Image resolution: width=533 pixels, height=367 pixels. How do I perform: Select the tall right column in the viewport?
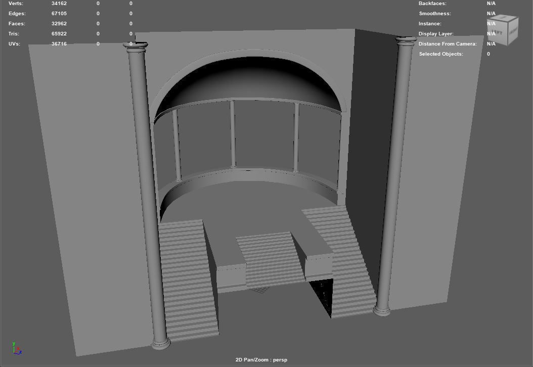pos(395,176)
